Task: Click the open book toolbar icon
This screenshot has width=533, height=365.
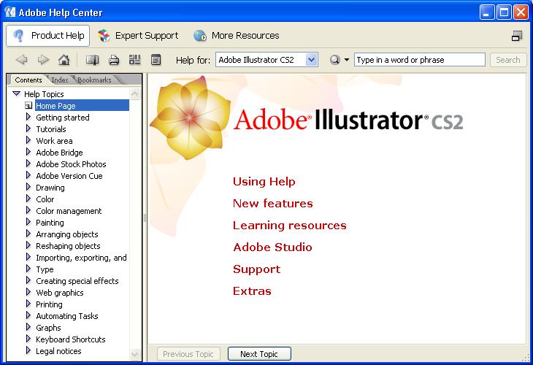Action: 92,60
